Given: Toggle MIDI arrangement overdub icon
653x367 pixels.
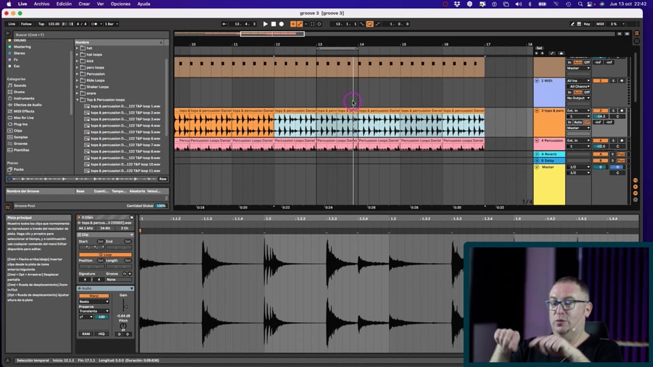Looking at the screenshot, I should tap(293, 24).
